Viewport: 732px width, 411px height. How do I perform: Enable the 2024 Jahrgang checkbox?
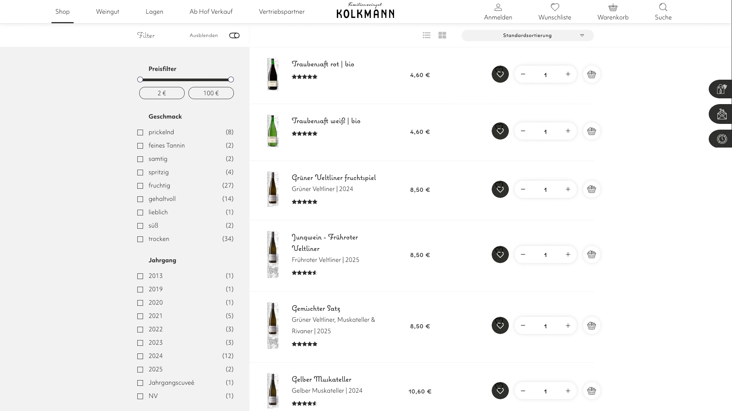click(140, 356)
